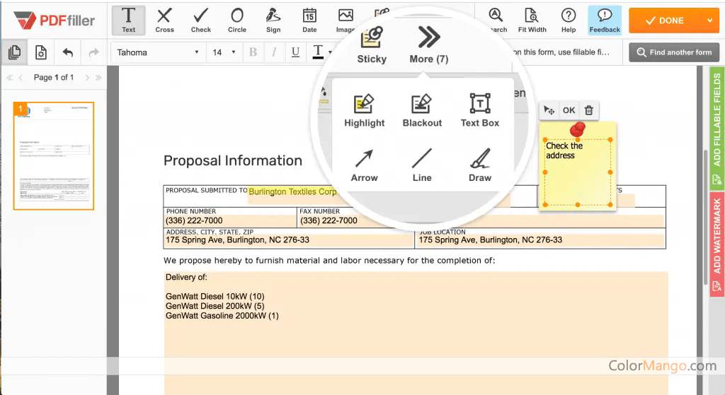Toggle Bold text formatting
Viewport: 725px width, 395px height.
[253, 52]
